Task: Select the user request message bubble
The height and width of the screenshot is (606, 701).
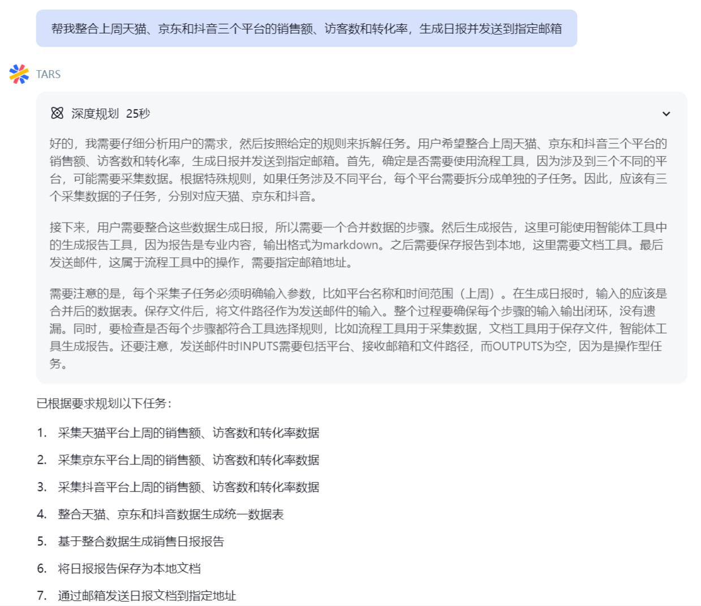Action: tap(306, 28)
